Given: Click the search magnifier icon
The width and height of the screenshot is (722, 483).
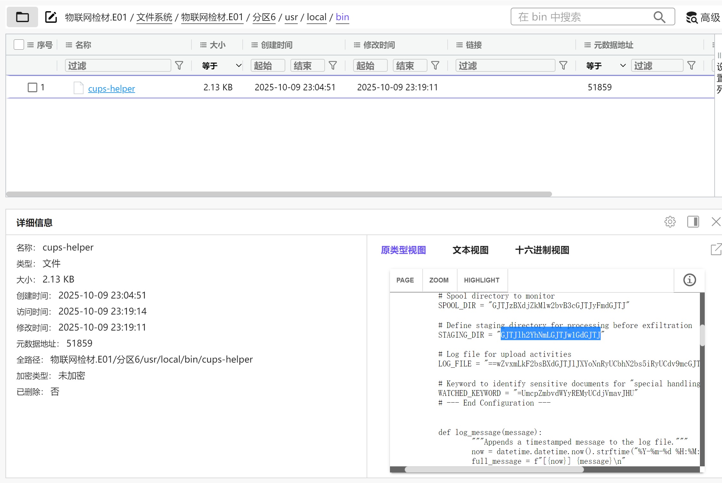Looking at the screenshot, I should pyautogui.click(x=659, y=17).
